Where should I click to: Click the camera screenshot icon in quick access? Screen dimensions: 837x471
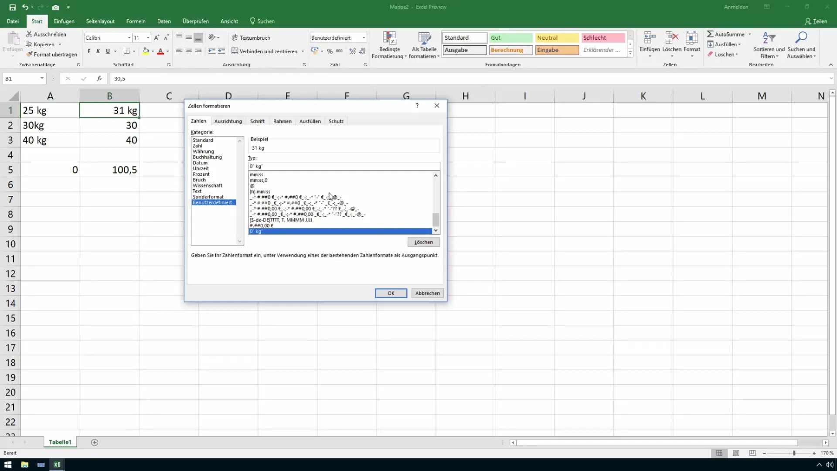56,7
